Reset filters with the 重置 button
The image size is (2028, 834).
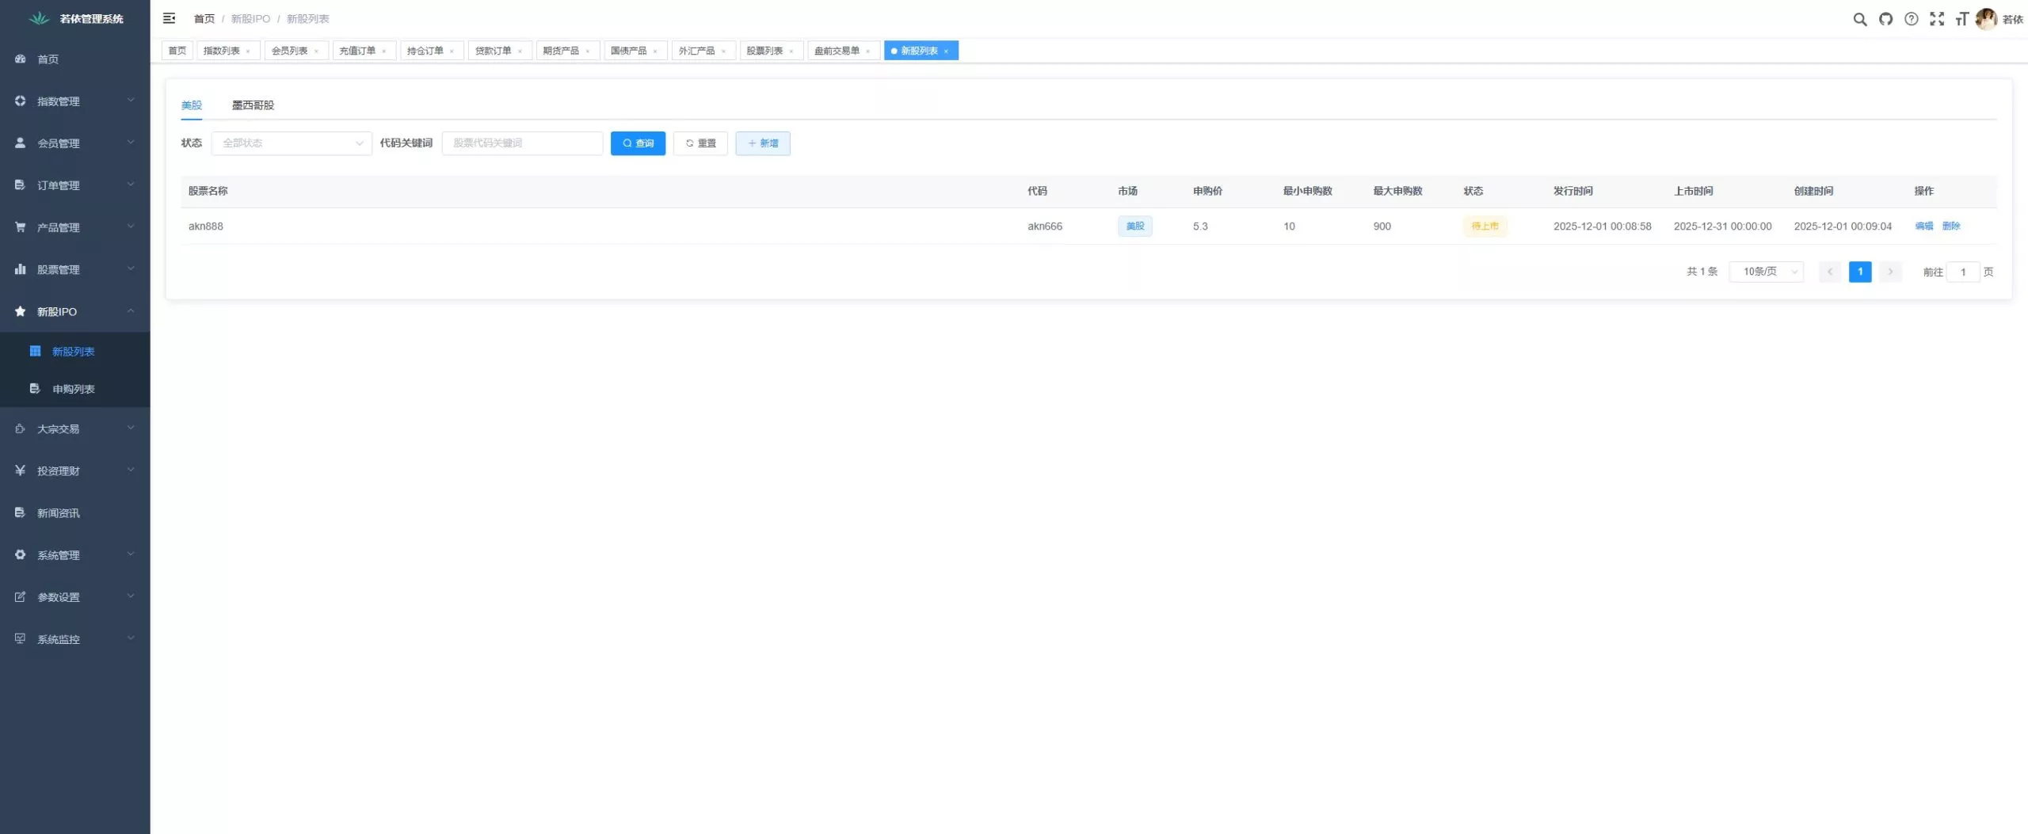[x=700, y=143]
